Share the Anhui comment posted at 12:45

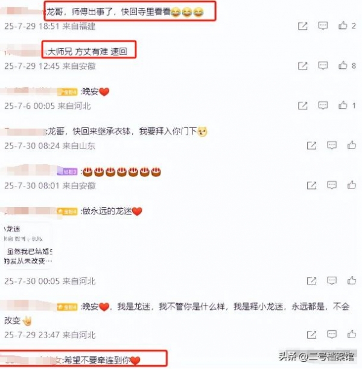302,66
